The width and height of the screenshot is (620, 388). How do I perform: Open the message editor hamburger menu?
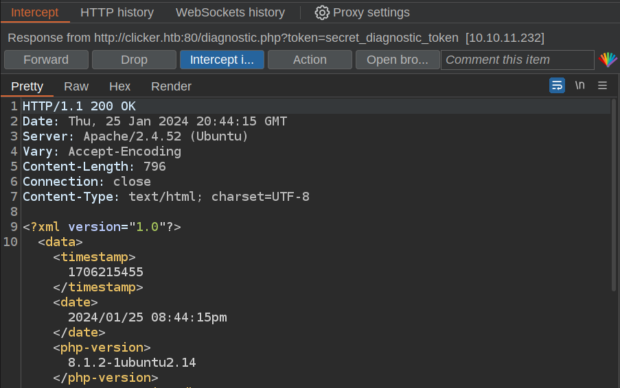pos(602,86)
